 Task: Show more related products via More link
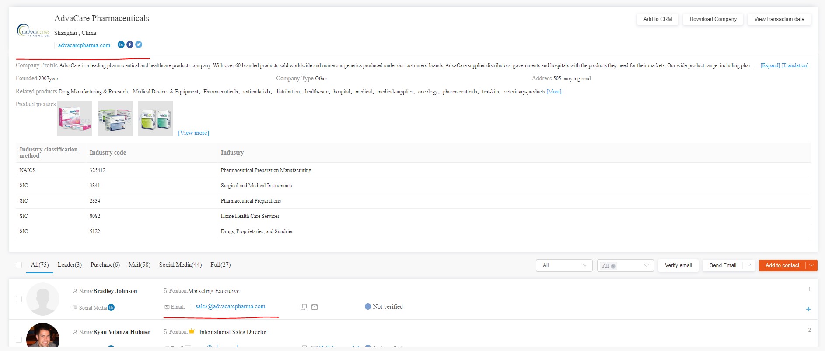point(554,92)
